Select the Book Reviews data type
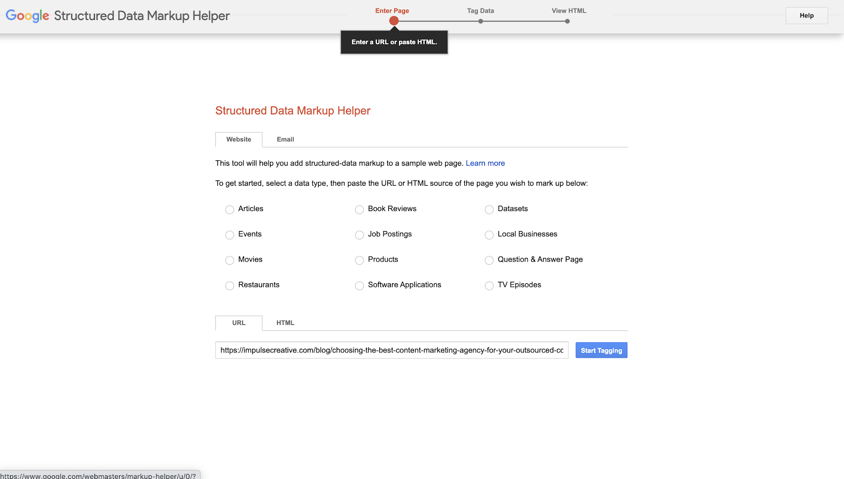The width and height of the screenshot is (844, 479). coord(359,209)
